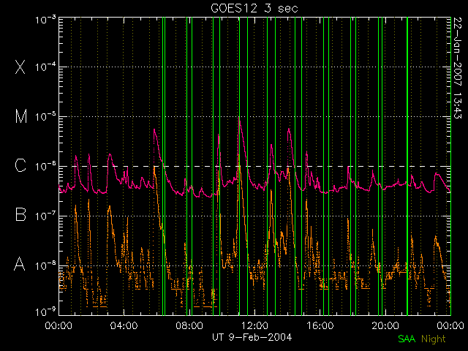Click the green SAA legend label
The width and height of the screenshot is (468, 351).
point(407,339)
